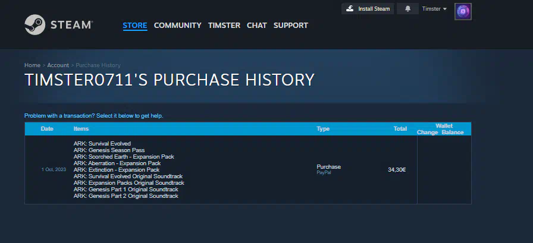The height and width of the screenshot is (243, 533).
Task: Select ARK: Survival Evolved Original Soundtrack
Action: [x=128, y=176]
